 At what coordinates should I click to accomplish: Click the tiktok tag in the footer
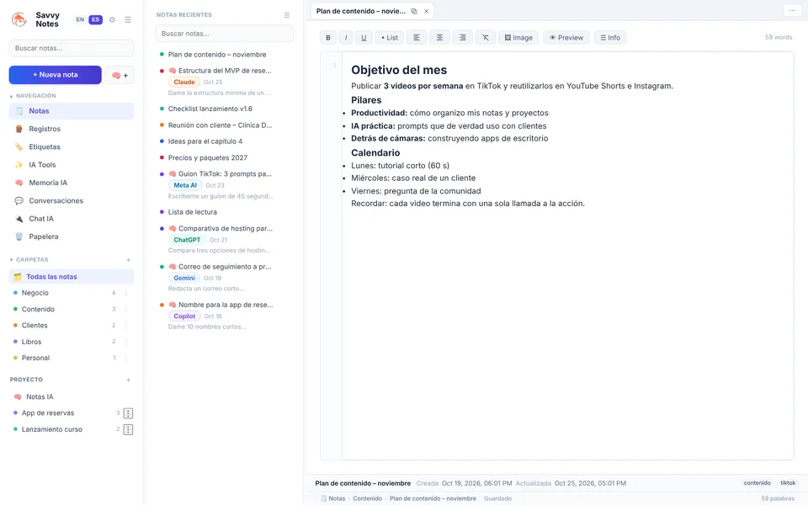788,483
